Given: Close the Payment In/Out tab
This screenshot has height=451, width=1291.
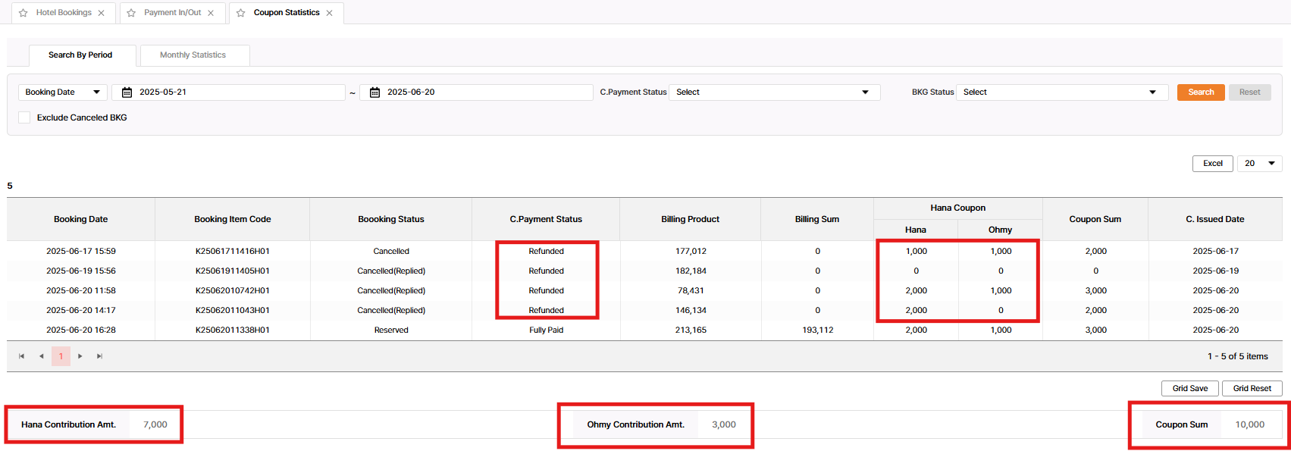Looking at the screenshot, I should 211,13.
